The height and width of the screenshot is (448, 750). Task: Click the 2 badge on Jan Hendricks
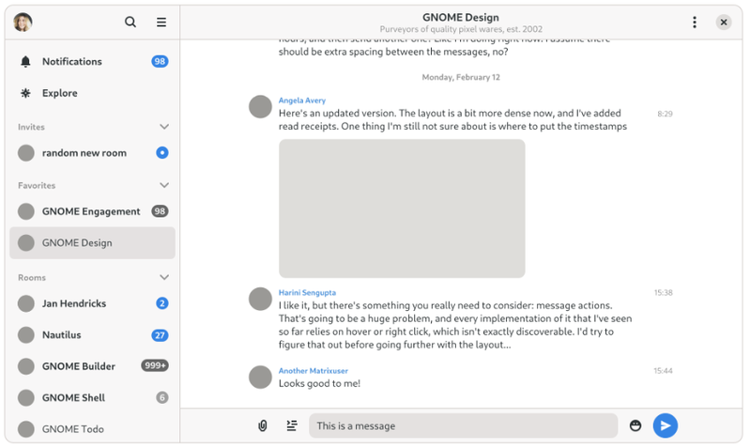click(162, 303)
